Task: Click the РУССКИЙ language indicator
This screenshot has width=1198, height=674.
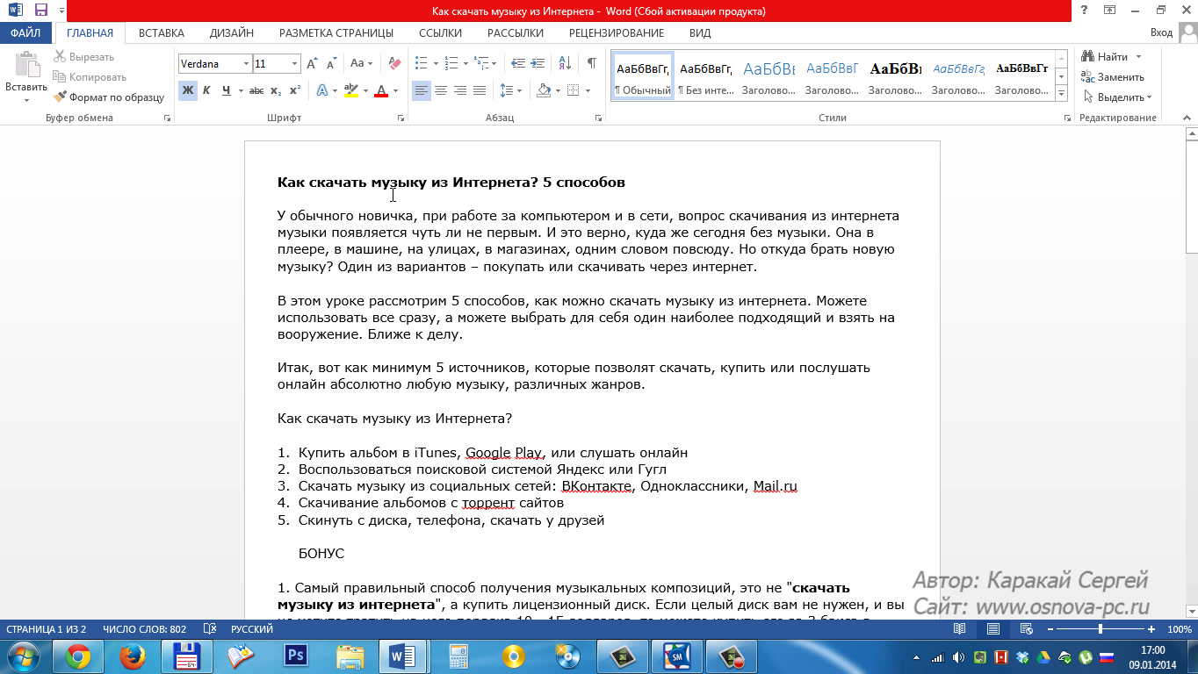Action: (252, 629)
